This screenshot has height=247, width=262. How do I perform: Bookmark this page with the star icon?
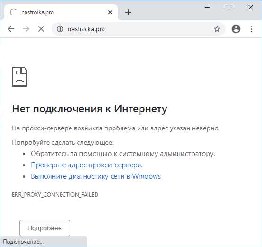pos(217,29)
